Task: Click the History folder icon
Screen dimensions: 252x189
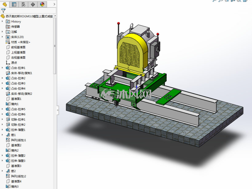Action: (8, 22)
